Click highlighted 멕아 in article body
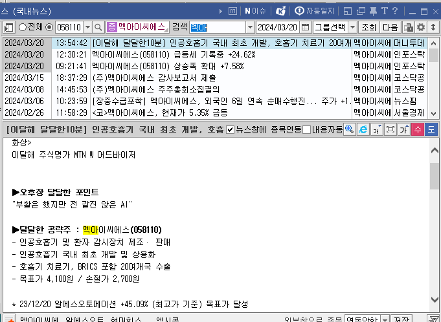This screenshot has height=322, width=441. pyautogui.click(x=91, y=230)
